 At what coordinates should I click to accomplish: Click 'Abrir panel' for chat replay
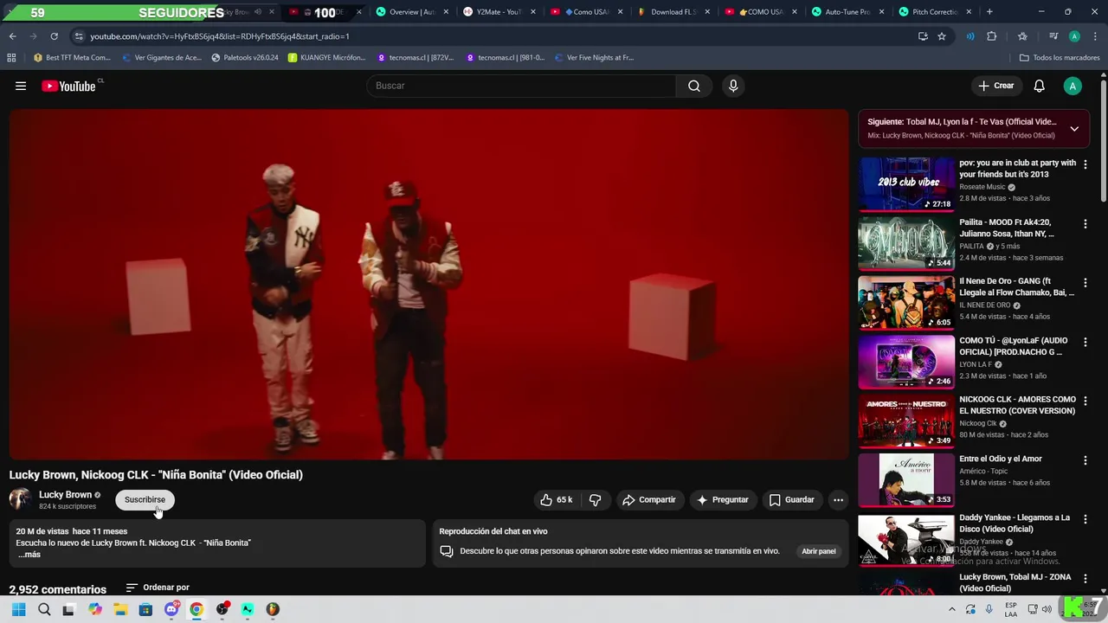[819, 551]
